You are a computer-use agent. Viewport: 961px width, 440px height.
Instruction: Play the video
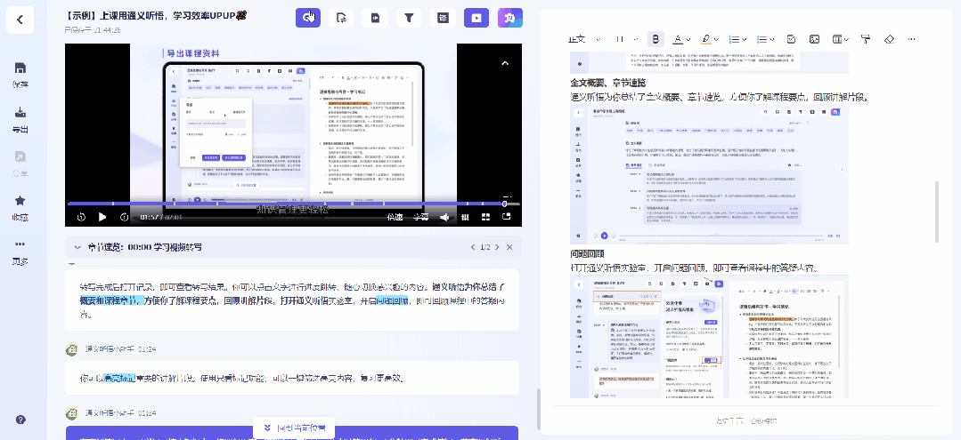[x=102, y=217]
